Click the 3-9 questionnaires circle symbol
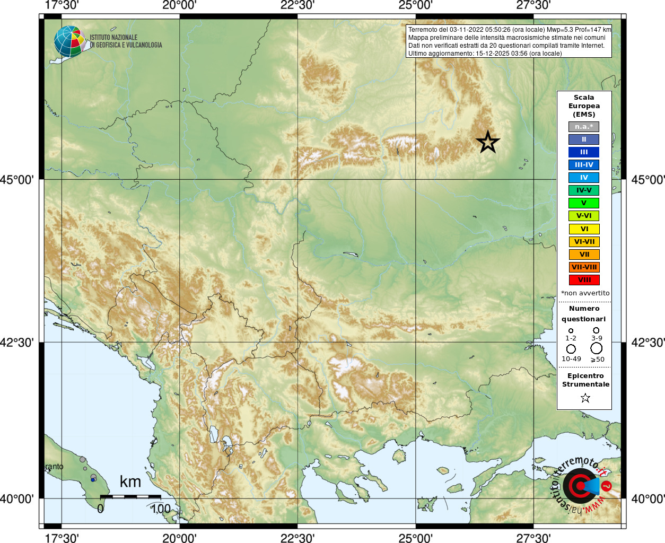The image size is (665, 543). pos(597,330)
